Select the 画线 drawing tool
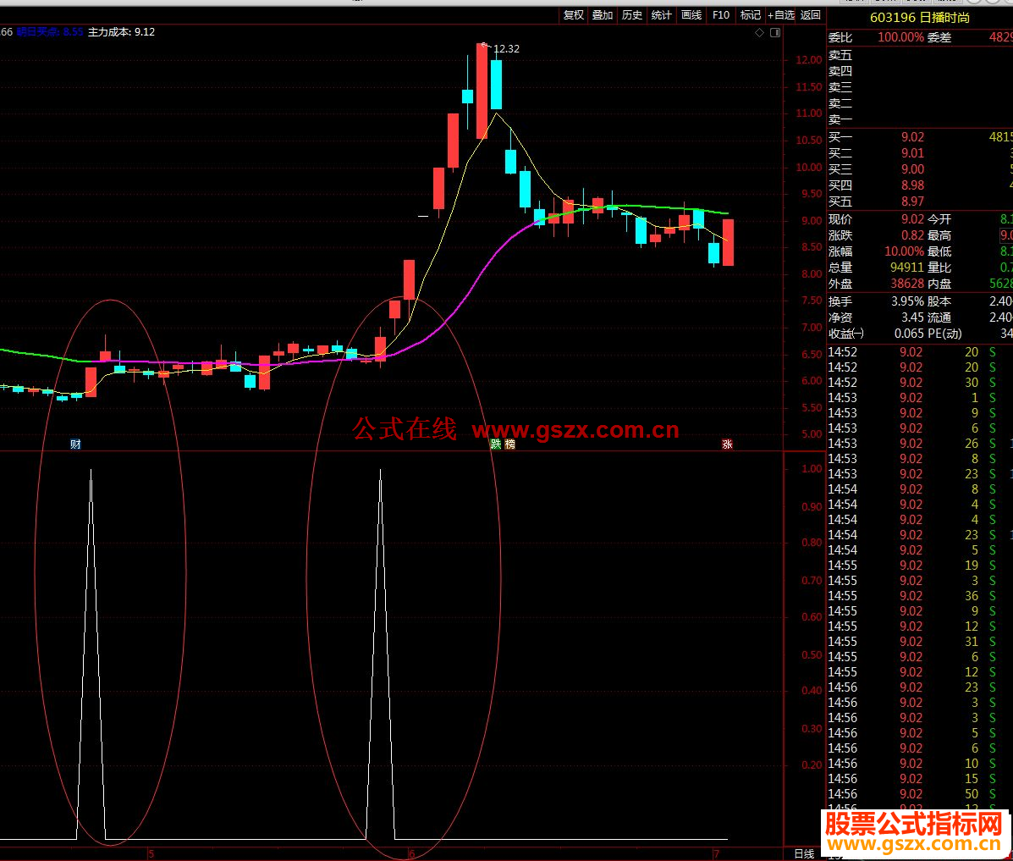The height and width of the screenshot is (861, 1013). [x=691, y=15]
